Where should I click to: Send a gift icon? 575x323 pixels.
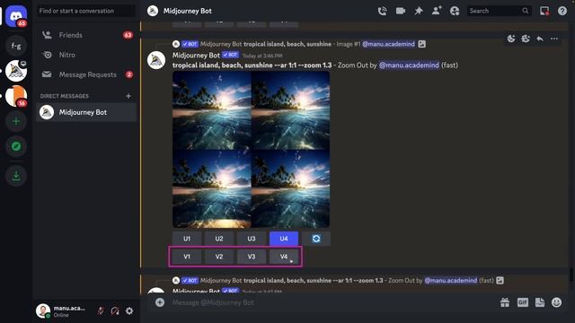[505, 302]
